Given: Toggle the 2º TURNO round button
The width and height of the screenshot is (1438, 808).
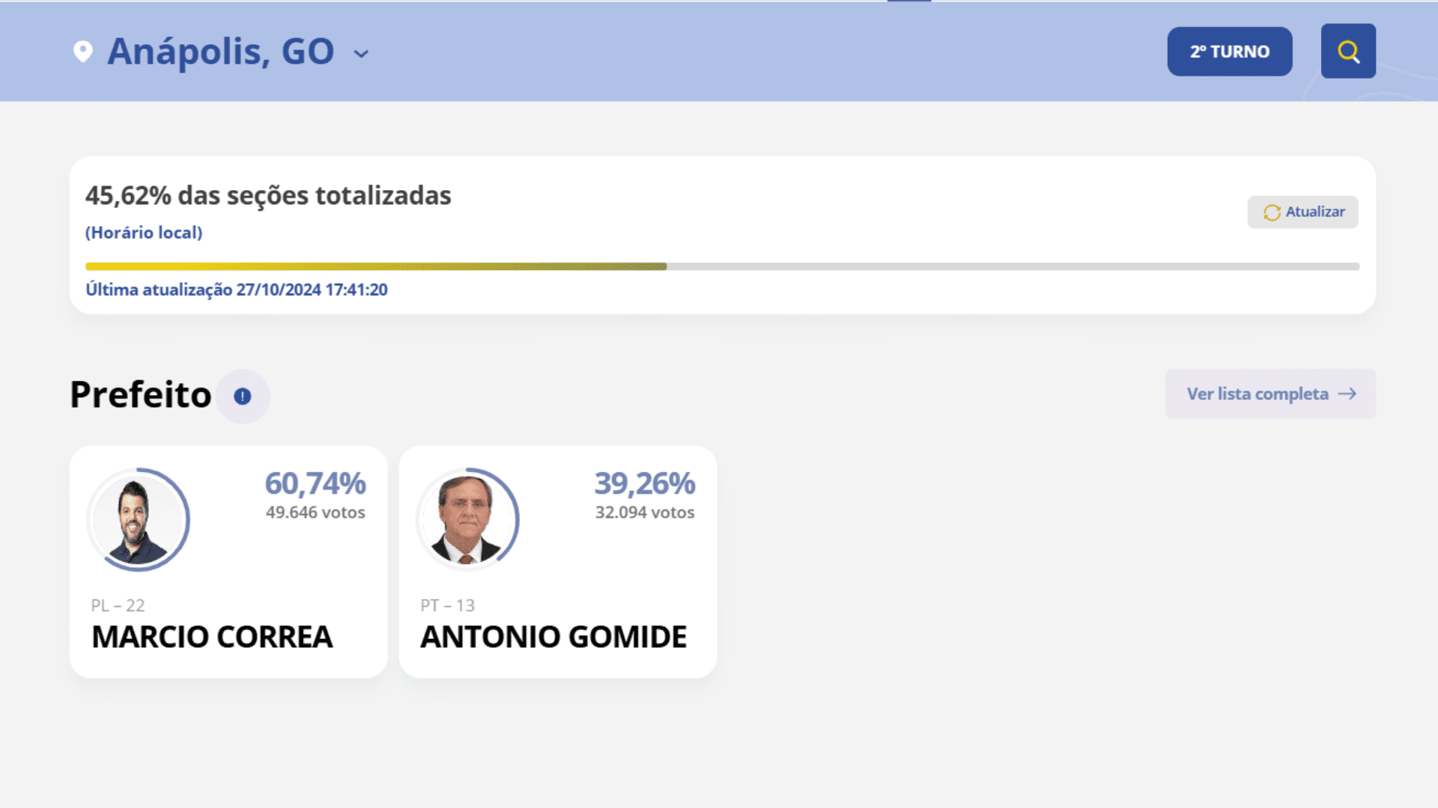Looking at the screenshot, I should tap(1229, 52).
